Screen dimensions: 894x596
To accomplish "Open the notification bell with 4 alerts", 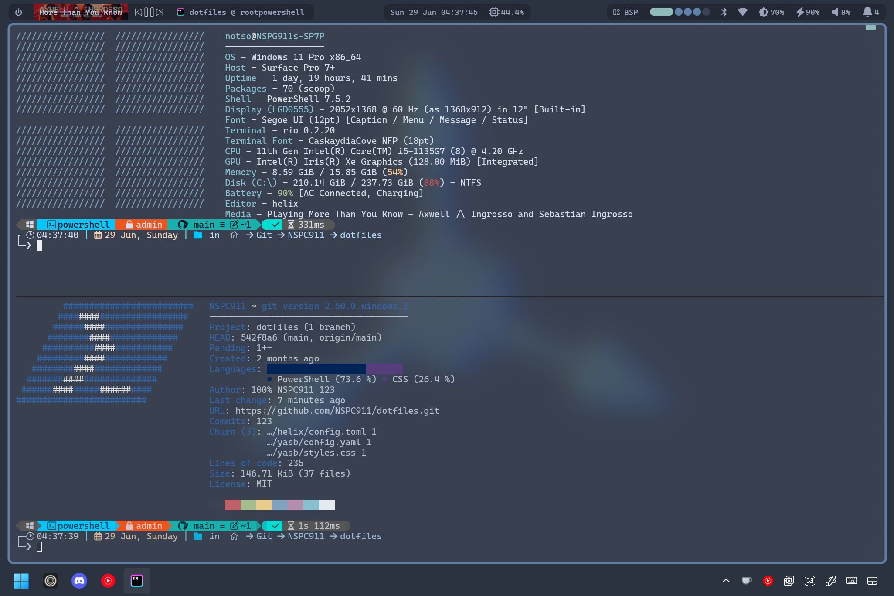I will pos(871,12).
